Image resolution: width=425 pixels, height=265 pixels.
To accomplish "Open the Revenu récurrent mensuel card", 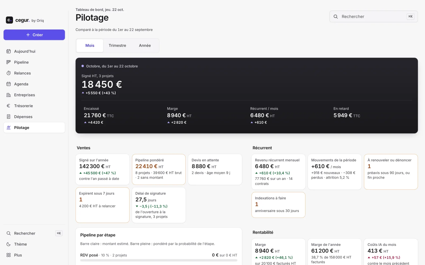I will tap(278, 172).
